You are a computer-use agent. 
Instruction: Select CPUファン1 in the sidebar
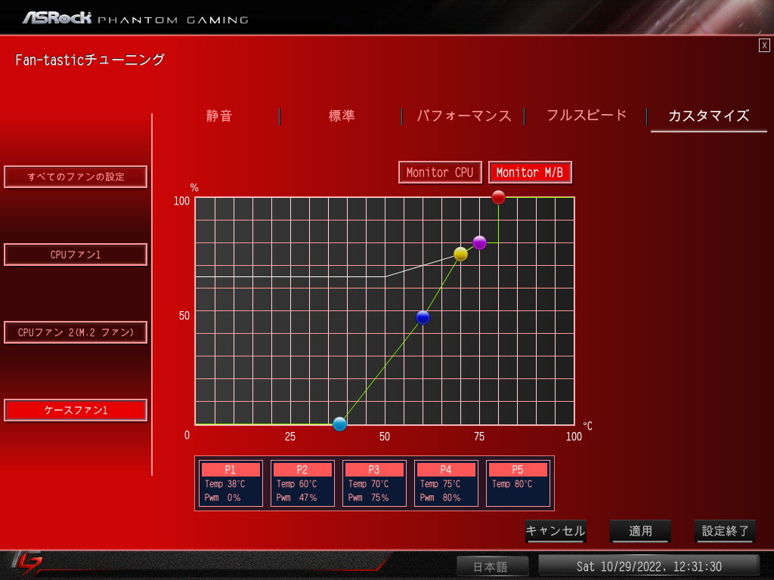pos(76,255)
